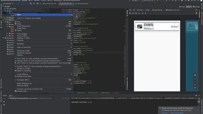The image size is (203, 114).
Task: Click the select opened file target icon
Action: tap(31, 3)
